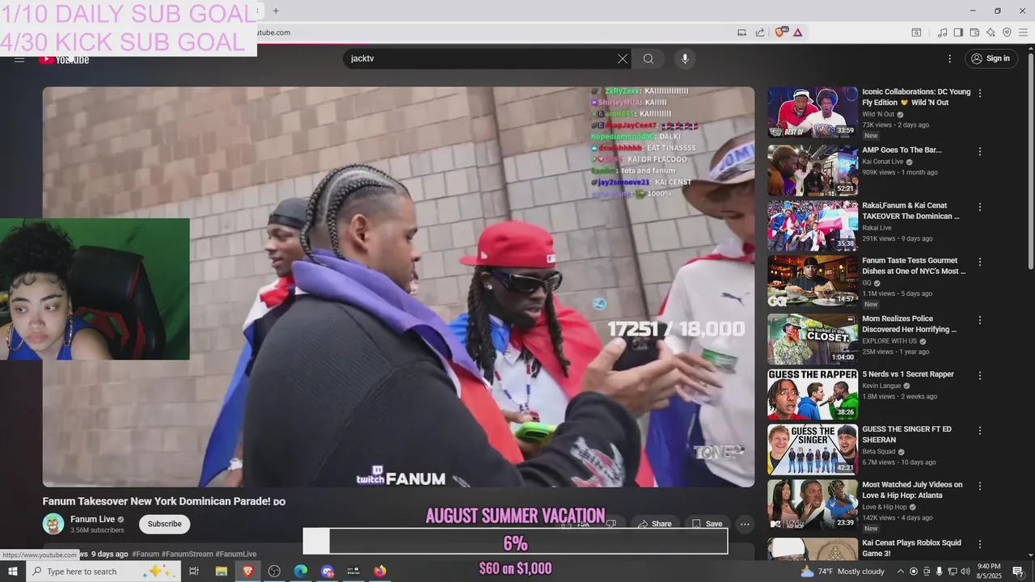Open options for 5 Nerds vs Secret Rapper

(980, 376)
